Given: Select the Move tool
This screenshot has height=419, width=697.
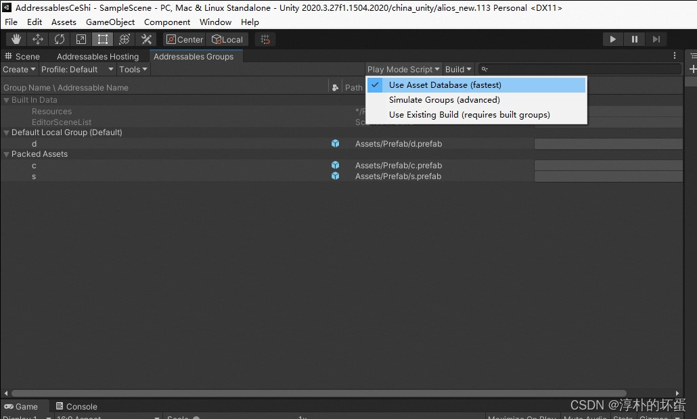Looking at the screenshot, I should [x=38, y=39].
